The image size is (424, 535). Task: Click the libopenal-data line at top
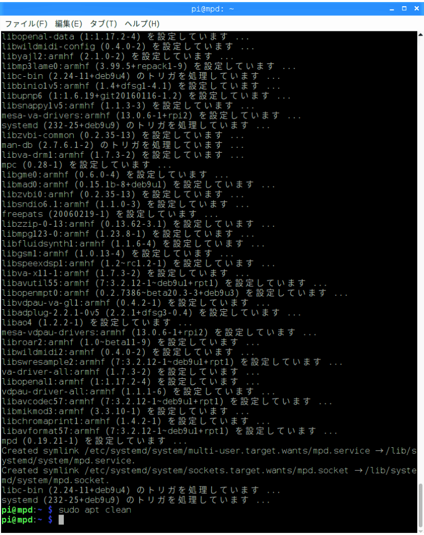point(125,37)
